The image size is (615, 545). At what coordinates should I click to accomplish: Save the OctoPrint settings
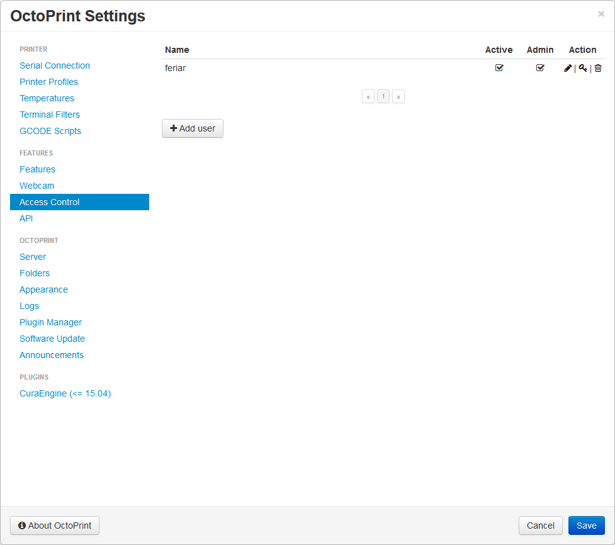[587, 525]
